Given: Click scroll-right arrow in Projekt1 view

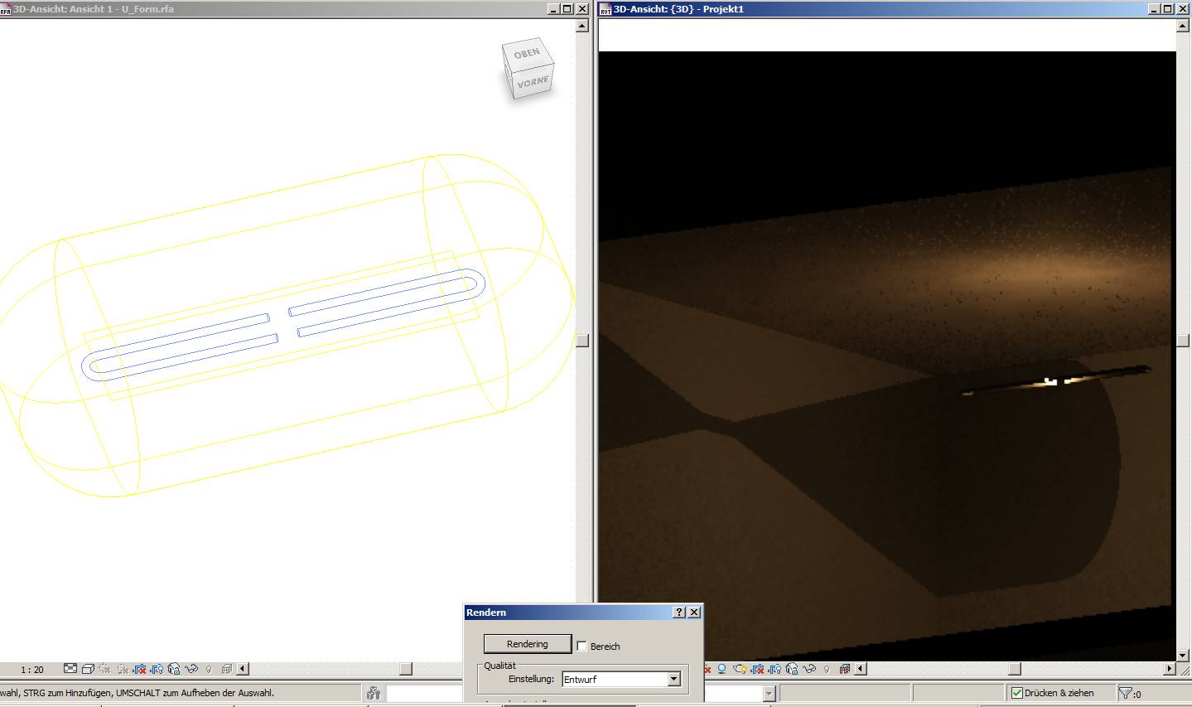Looking at the screenshot, I should pos(1169,669).
